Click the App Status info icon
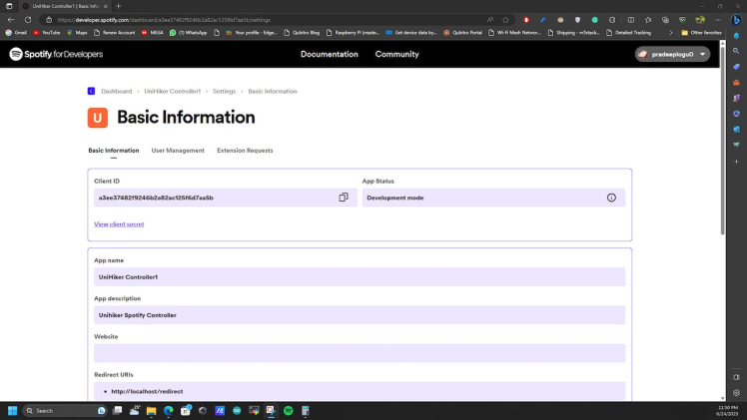The height and width of the screenshot is (420, 747). [x=611, y=198]
